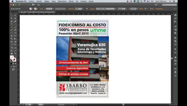Open the Texto menu
Viewport: 187px width, 106px height.
[x=54, y=1]
